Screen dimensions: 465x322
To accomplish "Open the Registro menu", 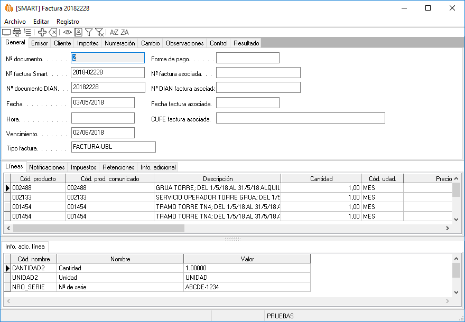I will (68, 22).
